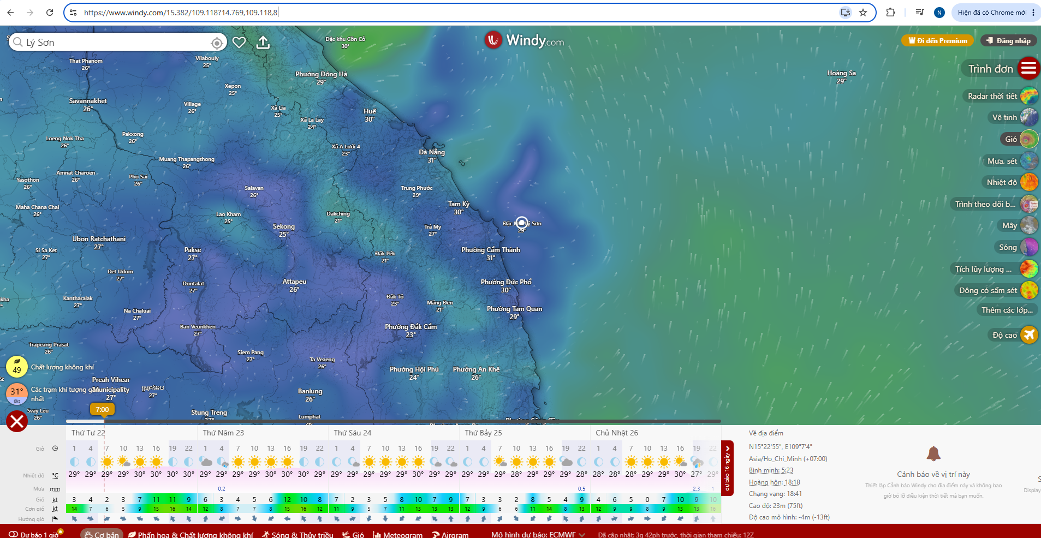Click the Windy.com logo
The width and height of the screenshot is (1041, 538).
point(525,40)
